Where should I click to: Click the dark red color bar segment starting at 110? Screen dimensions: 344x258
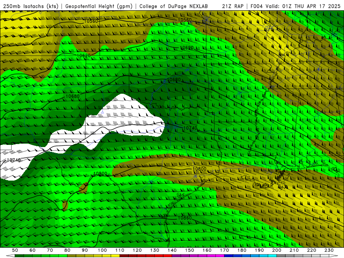124,256
